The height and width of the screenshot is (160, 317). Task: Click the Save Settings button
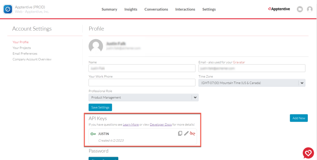click(100, 107)
